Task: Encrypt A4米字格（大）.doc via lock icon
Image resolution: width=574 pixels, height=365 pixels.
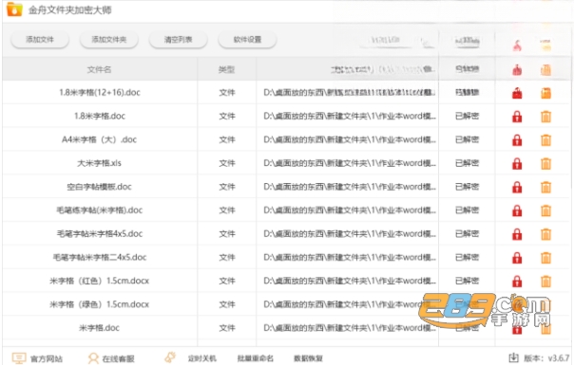Action: point(517,140)
